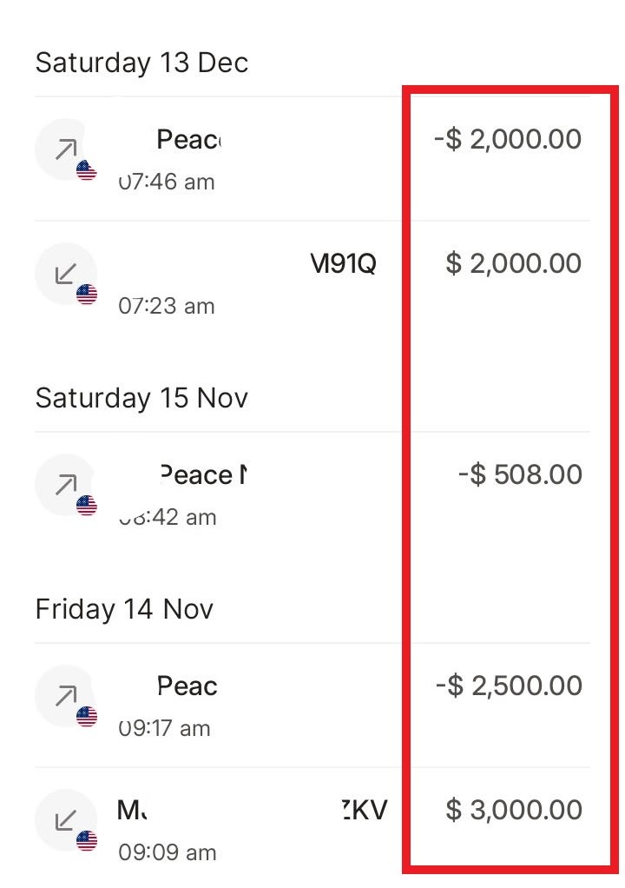Open the -$ 508.00 transaction amount
Screen dimensions: 625x888
click(x=520, y=474)
